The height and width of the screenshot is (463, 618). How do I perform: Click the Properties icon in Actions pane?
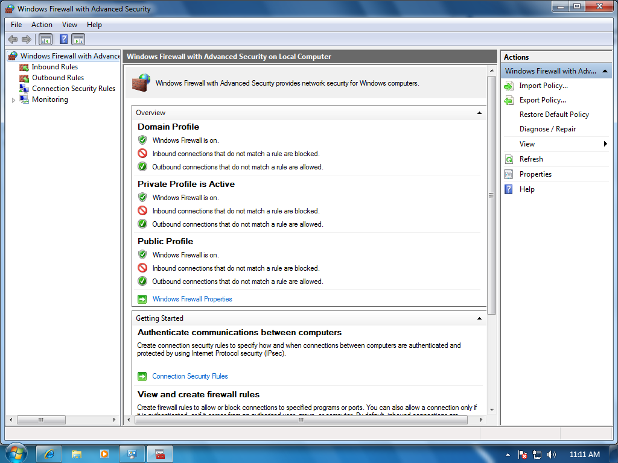509,174
